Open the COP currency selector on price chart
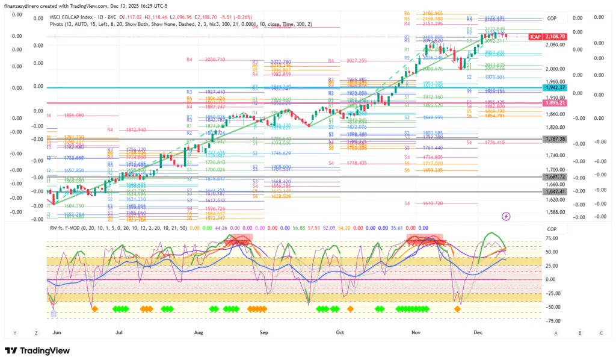Screen dimensions: 616x363 (x=552, y=19)
